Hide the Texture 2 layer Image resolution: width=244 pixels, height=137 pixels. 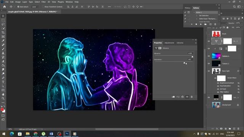click(209, 64)
